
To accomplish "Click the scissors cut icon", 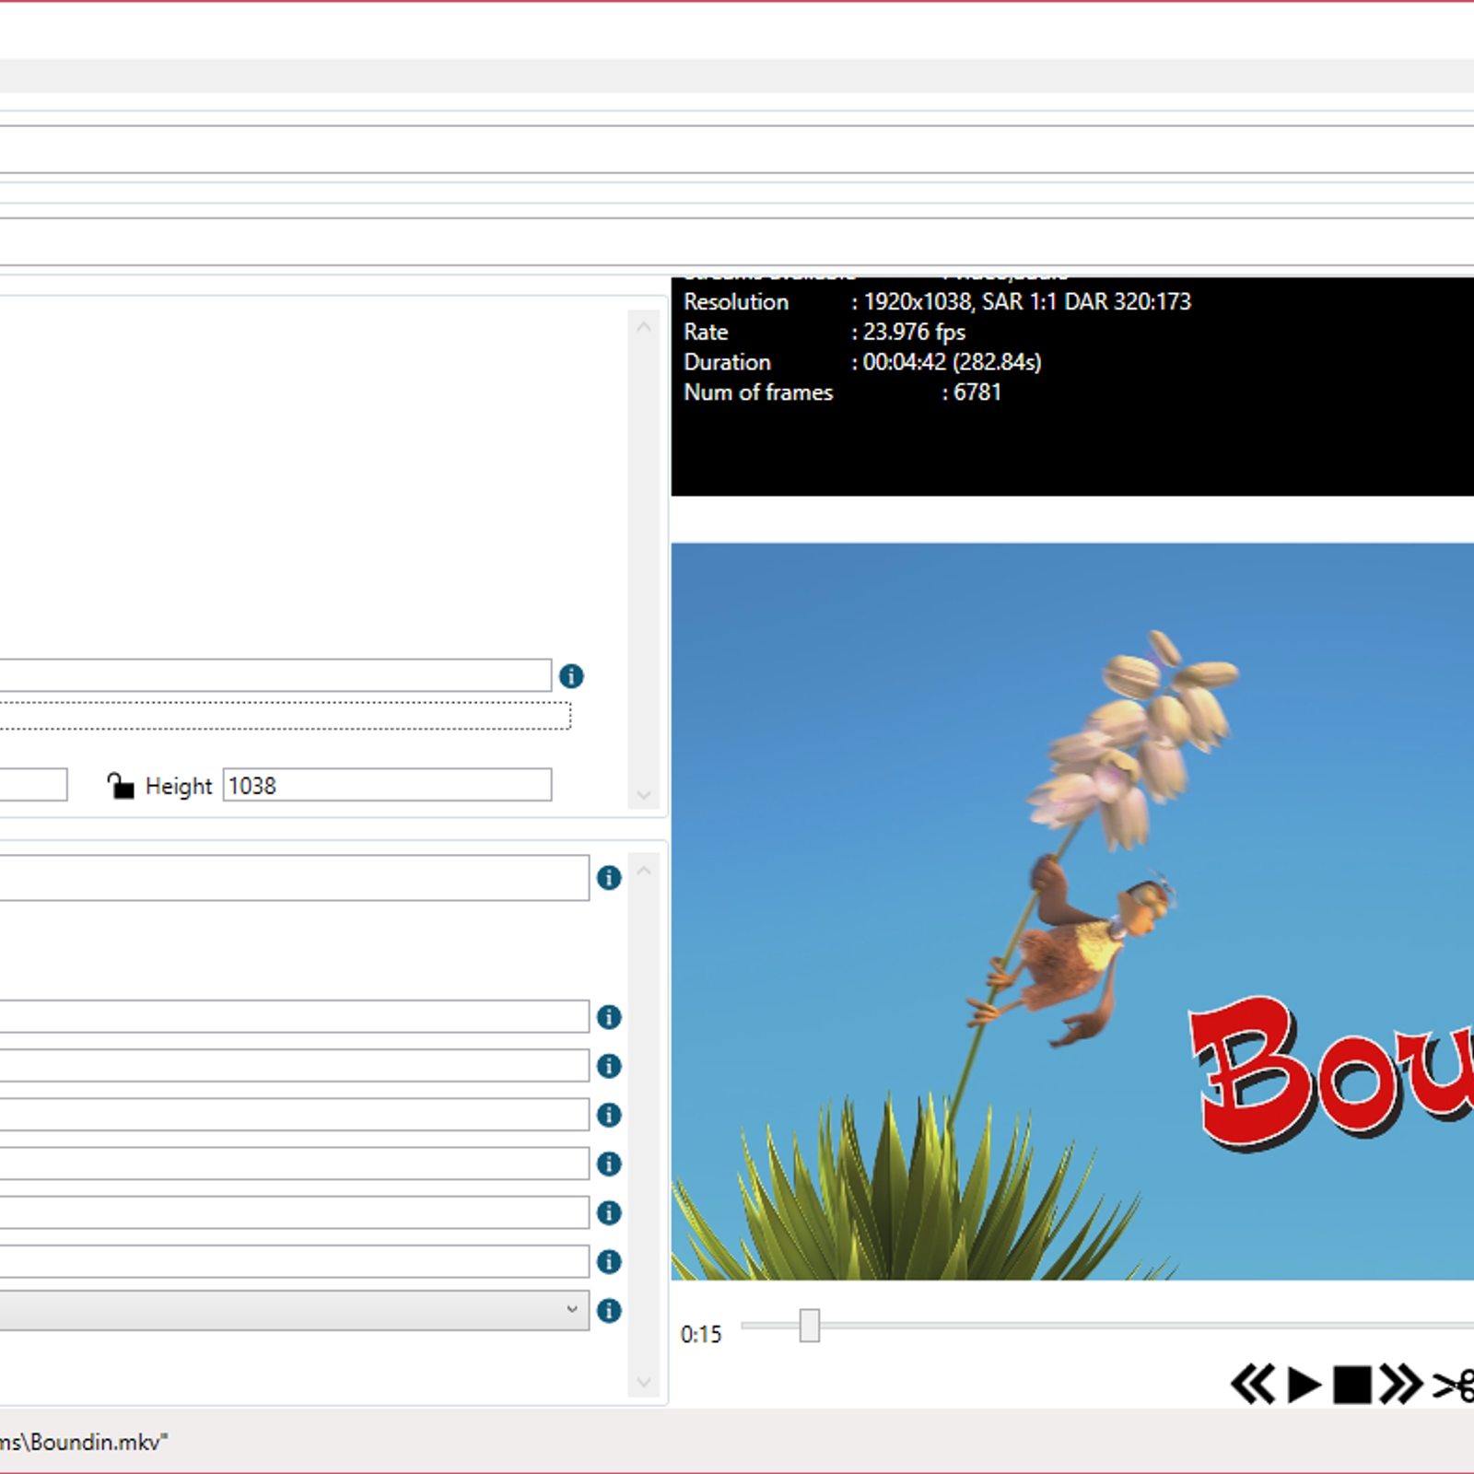I will [x=1456, y=1385].
